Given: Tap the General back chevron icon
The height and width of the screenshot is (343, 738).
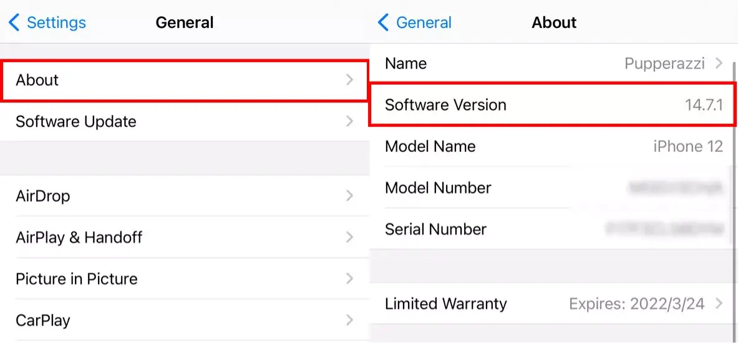Looking at the screenshot, I should point(383,23).
